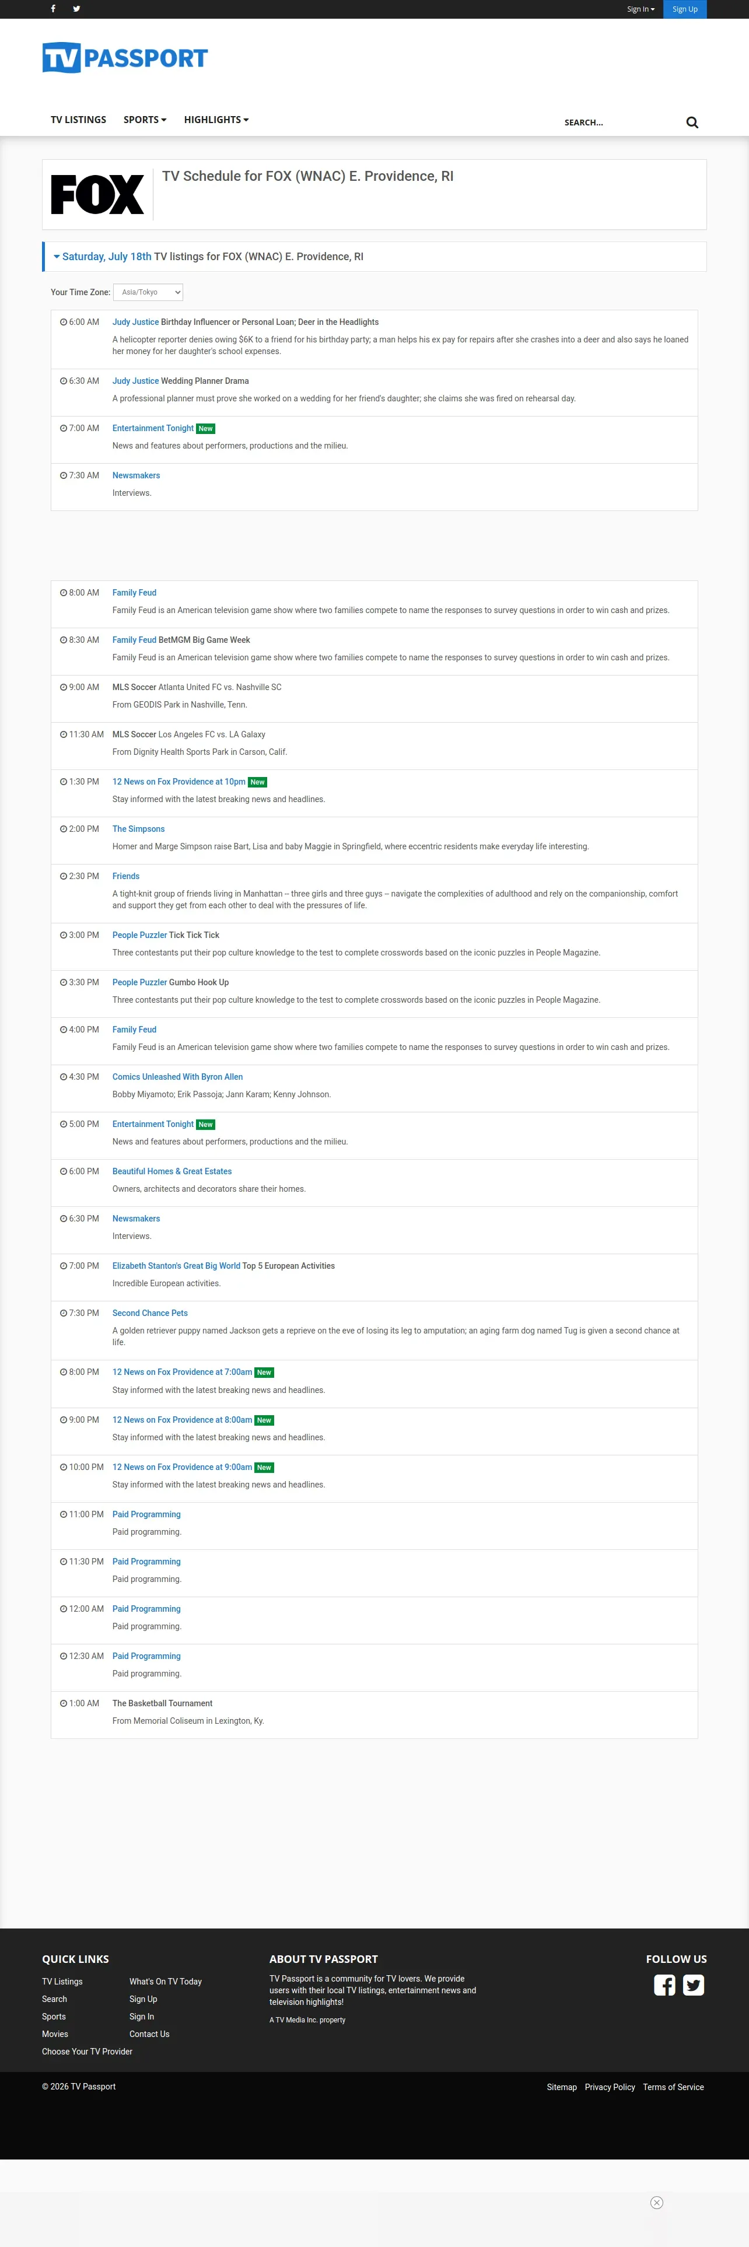Open Family Feud at 4:00 PM

134,1030
